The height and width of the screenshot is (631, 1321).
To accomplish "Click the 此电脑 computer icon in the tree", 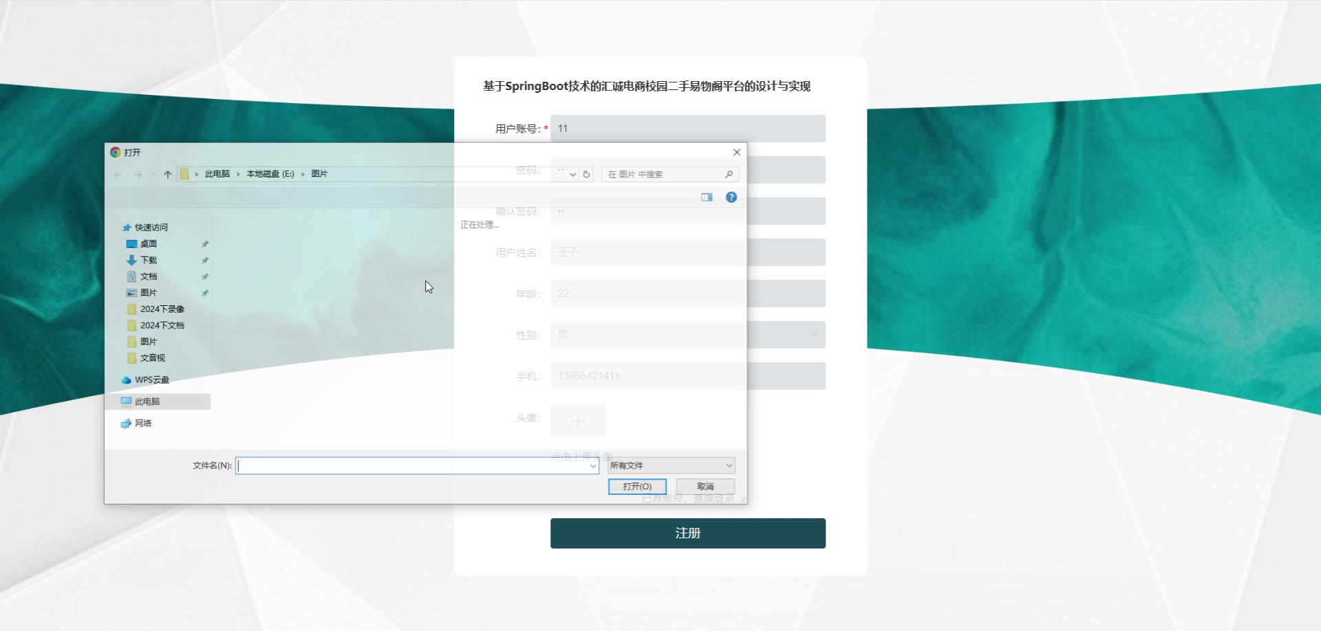I will coord(126,401).
